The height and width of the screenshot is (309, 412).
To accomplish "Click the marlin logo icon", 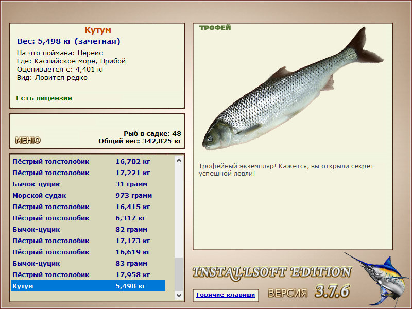I will pos(377,279).
